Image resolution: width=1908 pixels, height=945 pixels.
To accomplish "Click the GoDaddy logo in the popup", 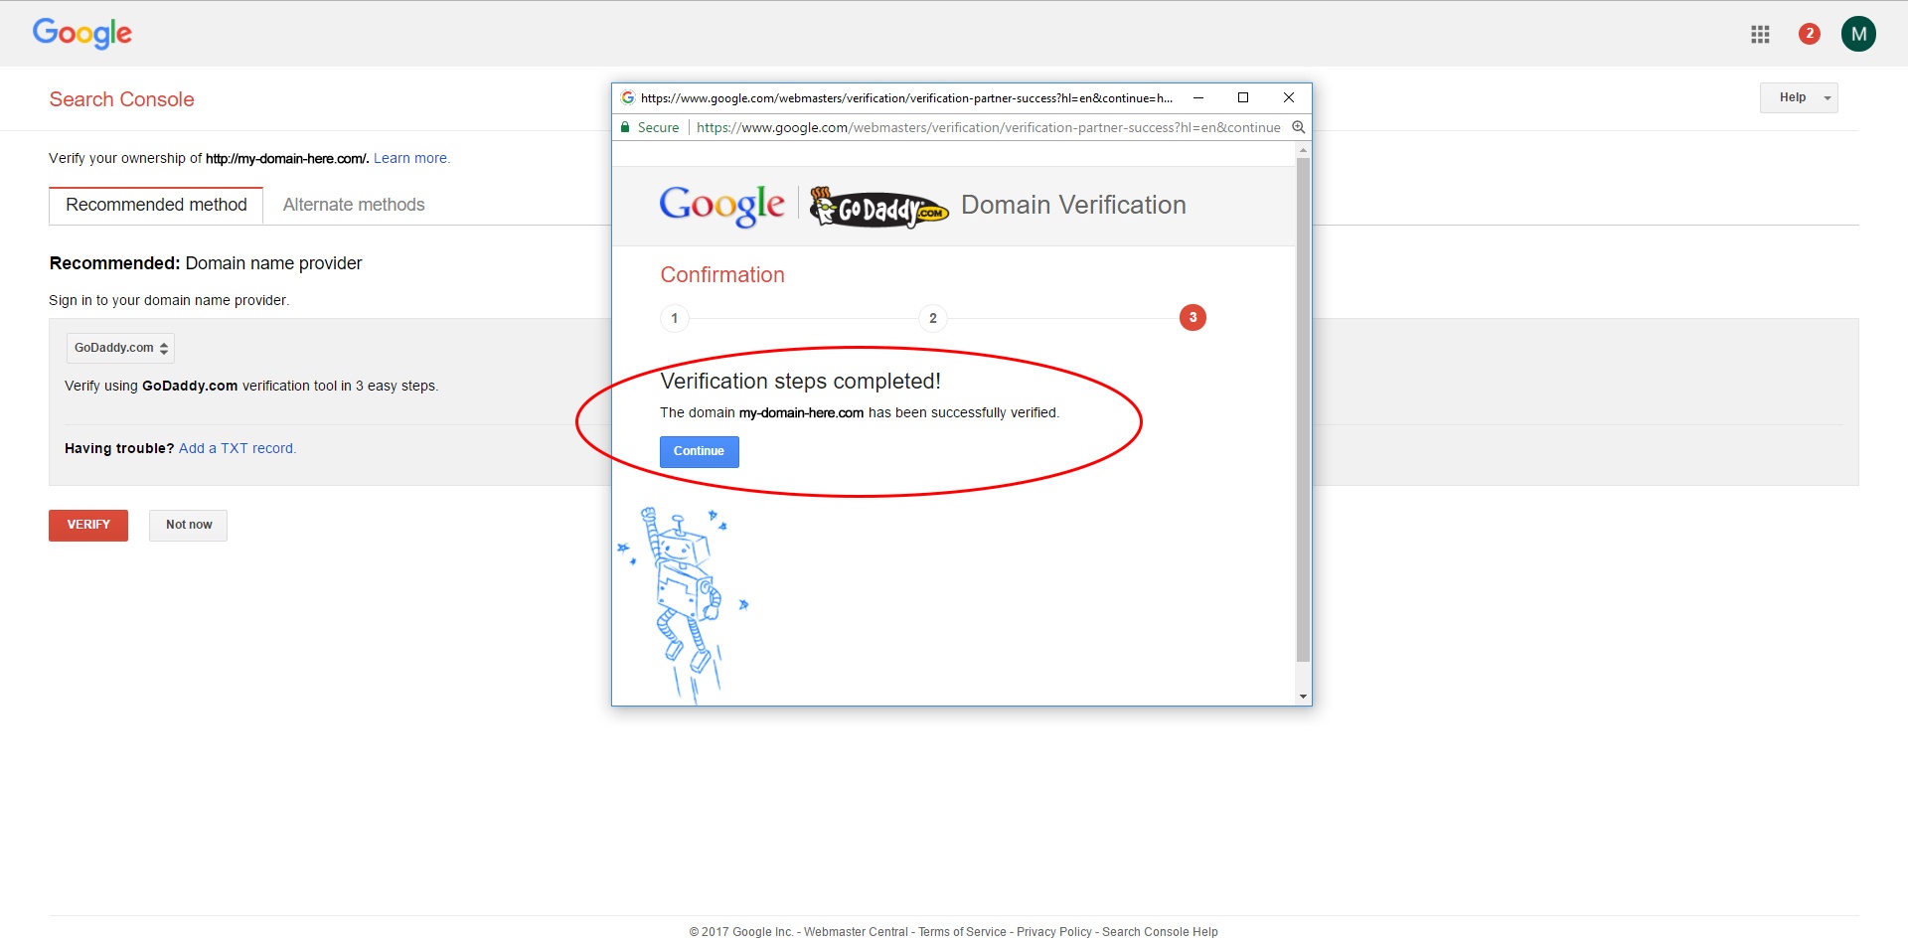I will pyautogui.click(x=878, y=207).
